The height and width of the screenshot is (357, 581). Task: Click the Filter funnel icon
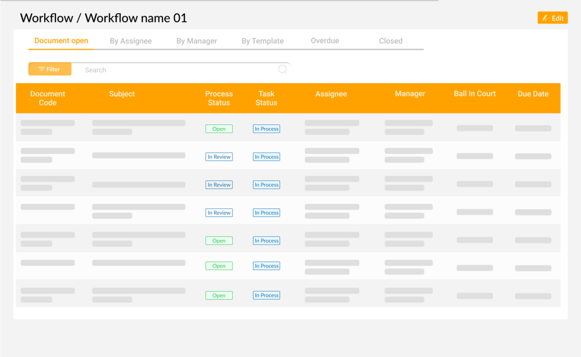40,69
